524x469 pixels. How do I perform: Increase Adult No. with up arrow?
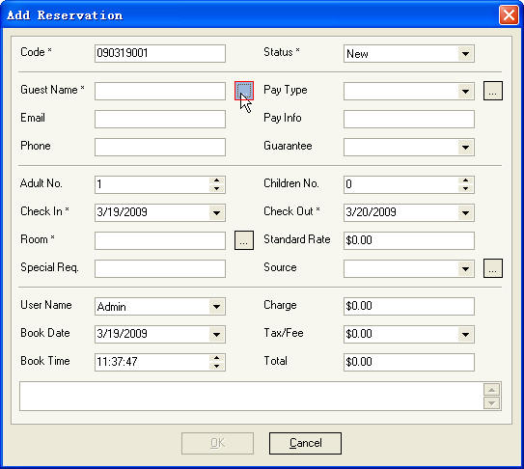(216, 180)
